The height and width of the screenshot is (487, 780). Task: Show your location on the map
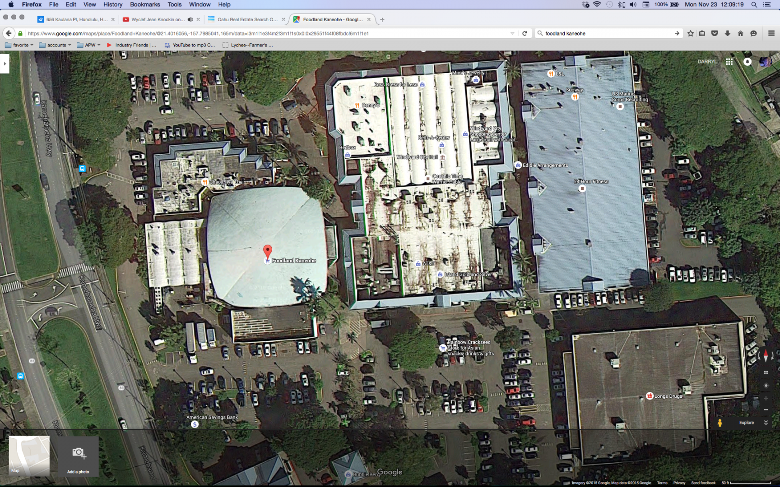766,386
